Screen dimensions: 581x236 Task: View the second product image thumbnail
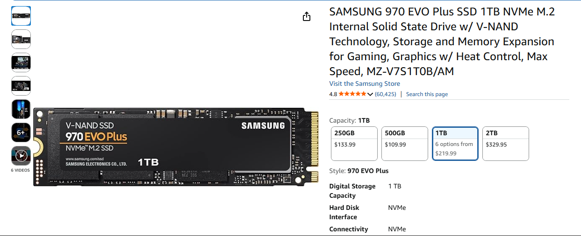pyautogui.click(x=21, y=39)
